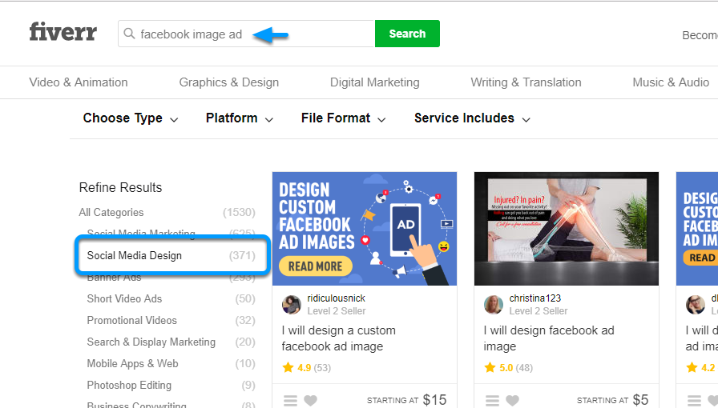Click christina123's avatar picture
This screenshot has width=718, height=408.
(x=493, y=305)
